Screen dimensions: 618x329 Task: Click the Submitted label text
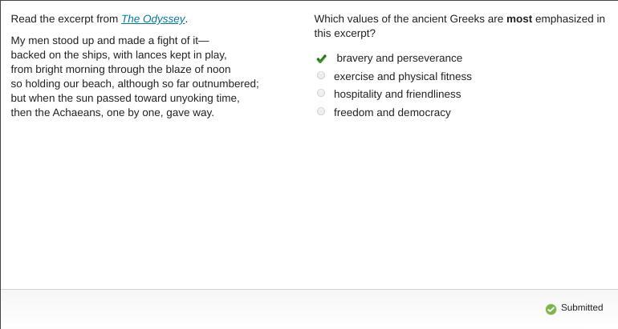581,307
